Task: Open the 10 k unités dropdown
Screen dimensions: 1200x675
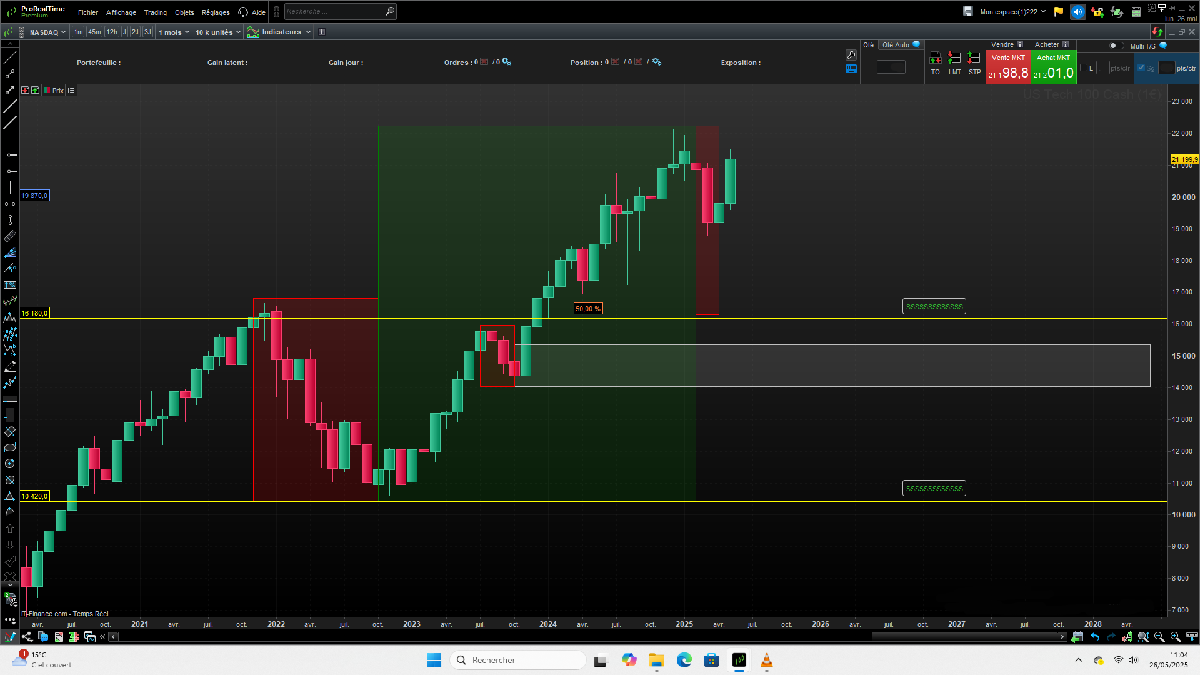Action: pos(217,32)
